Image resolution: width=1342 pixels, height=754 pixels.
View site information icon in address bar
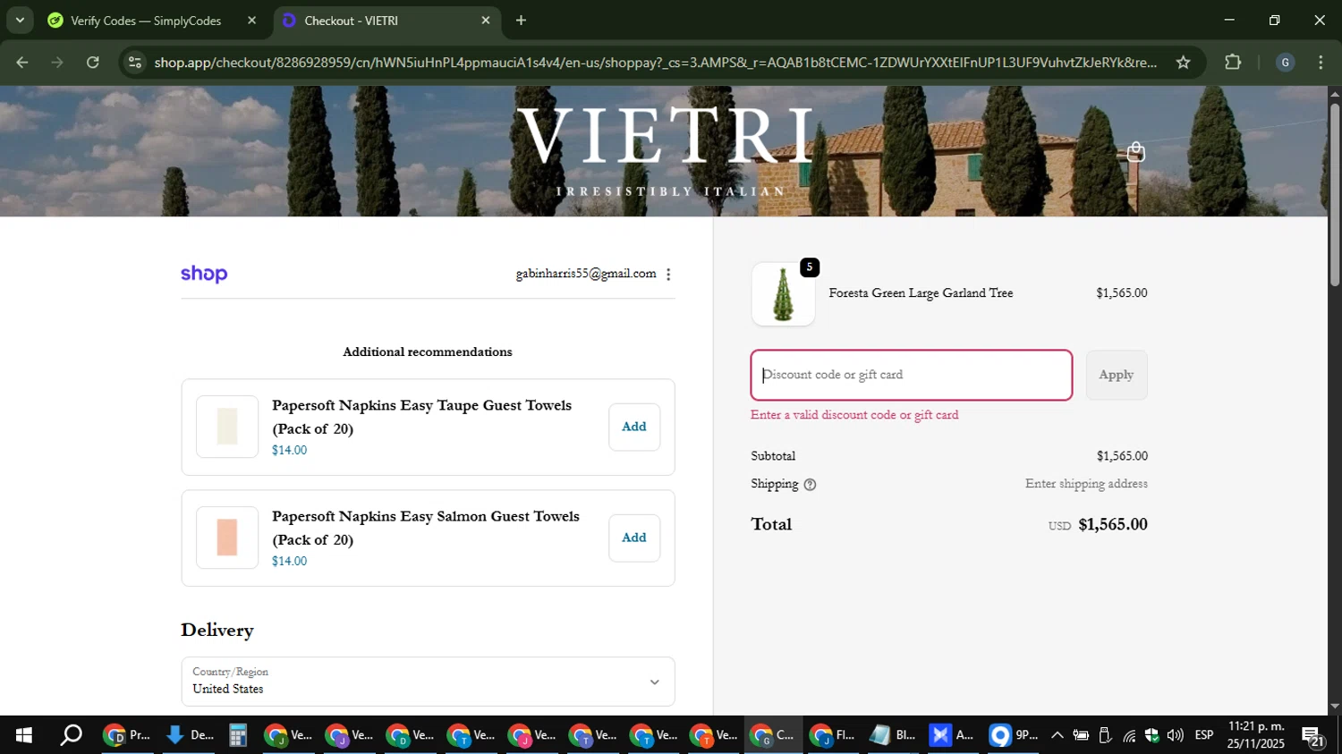pyautogui.click(x=135, y=62)
